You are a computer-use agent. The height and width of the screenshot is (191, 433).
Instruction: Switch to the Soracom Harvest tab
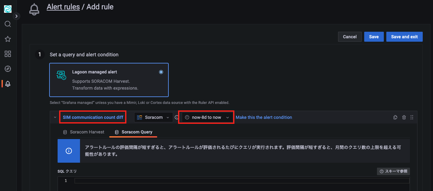pos(84,132)
